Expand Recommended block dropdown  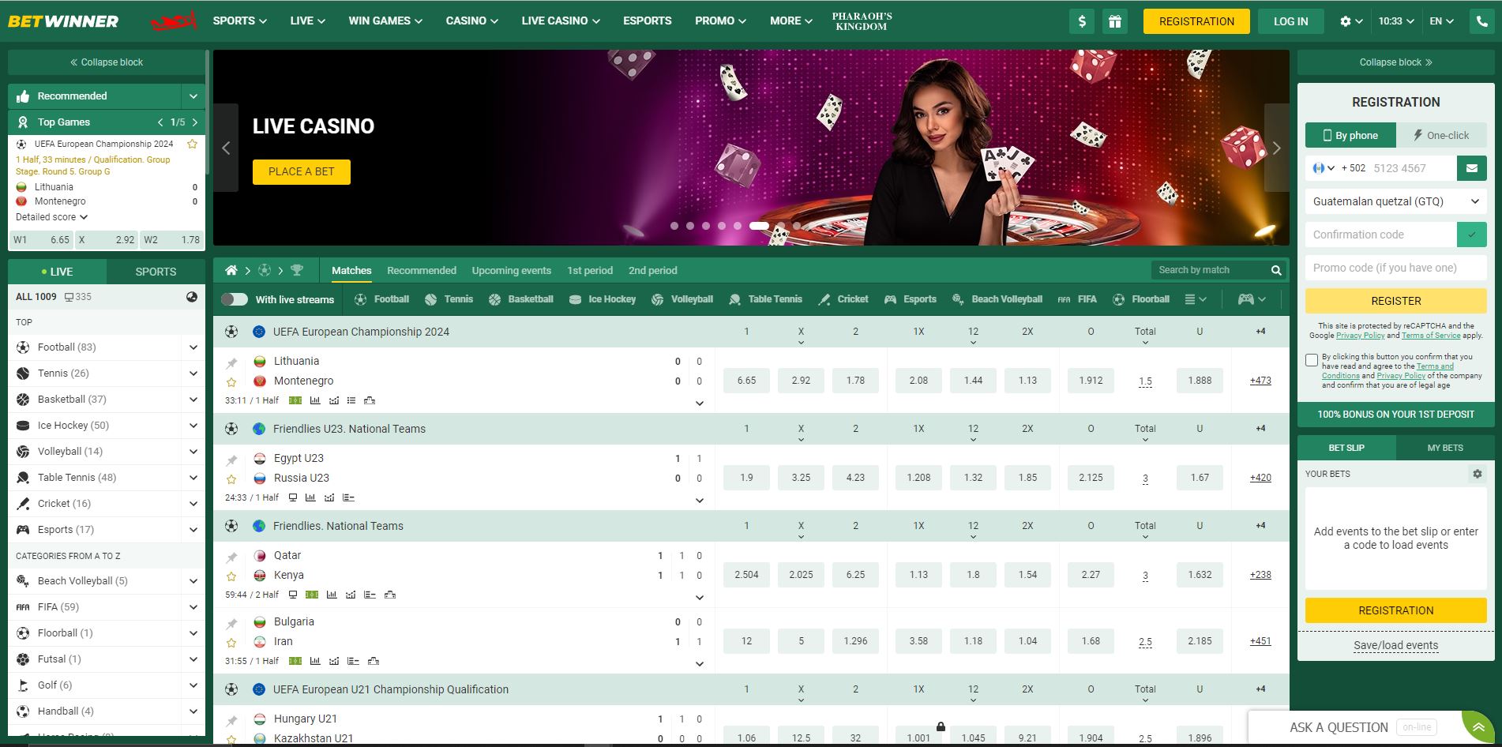coord(193,96)
